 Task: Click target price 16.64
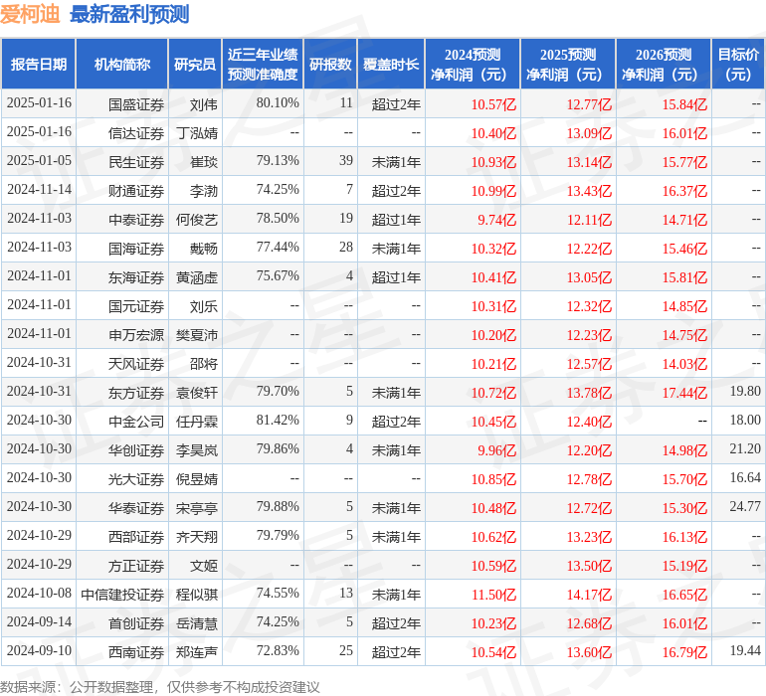(x=745, y=477)
